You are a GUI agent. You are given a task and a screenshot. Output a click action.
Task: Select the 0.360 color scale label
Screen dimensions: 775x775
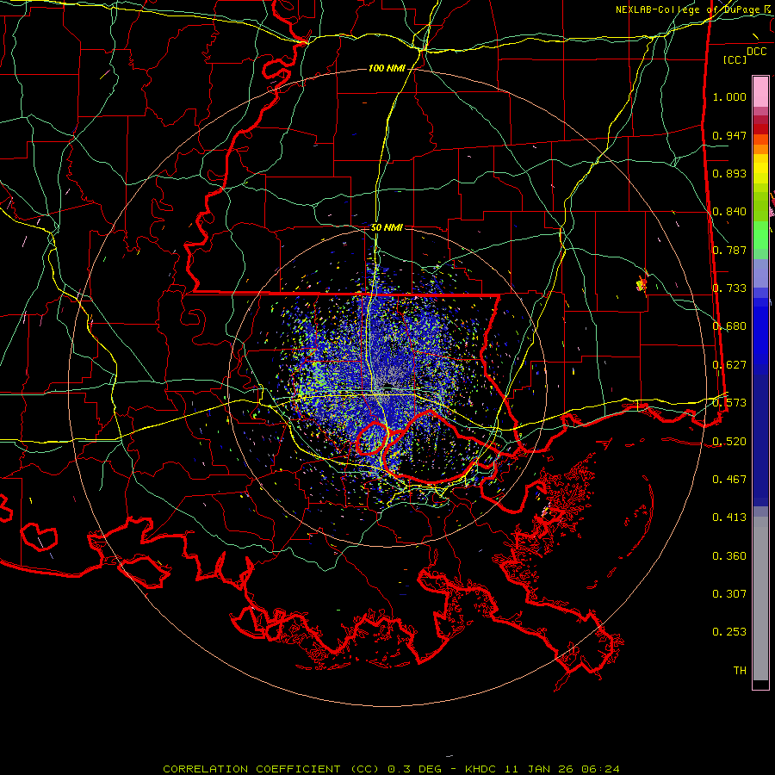point(729,556)
